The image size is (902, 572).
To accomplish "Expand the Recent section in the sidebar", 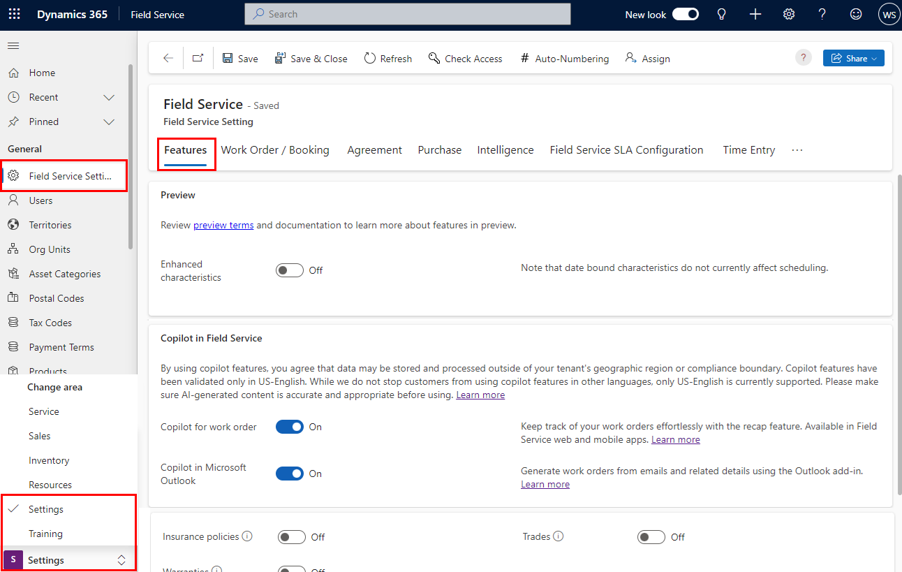I will pos(108,97).
